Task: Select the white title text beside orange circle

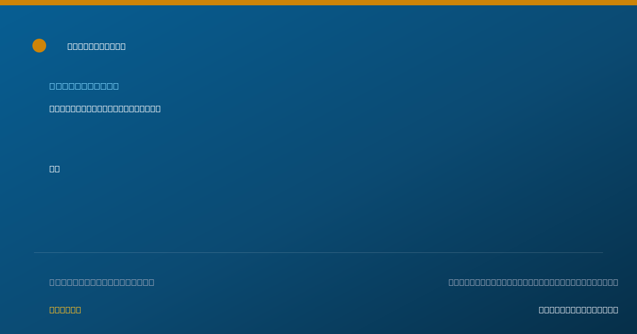Action: [97, 46]
